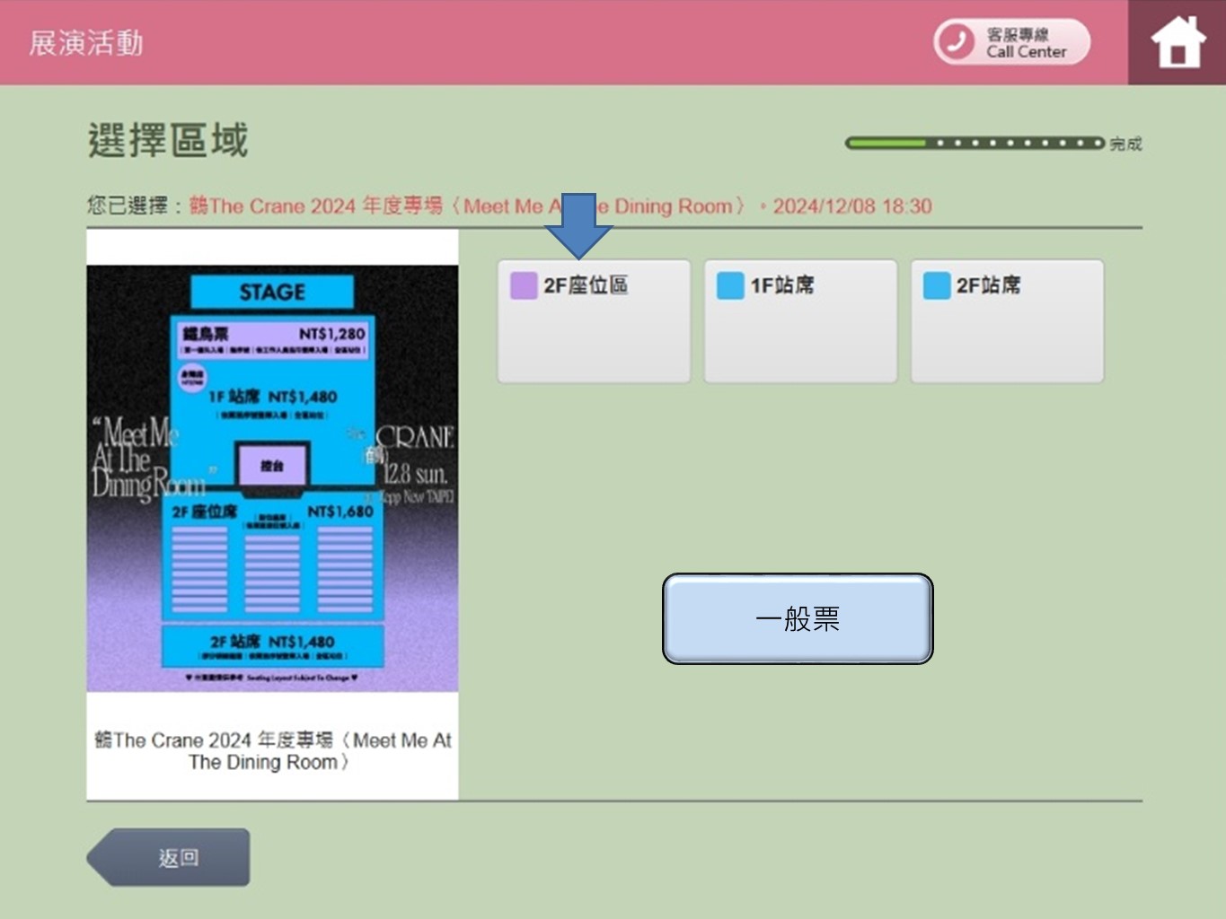Screen dimensions: 1226x919
Task: Click the STAGE label on seating map
Action: point(272,292)
